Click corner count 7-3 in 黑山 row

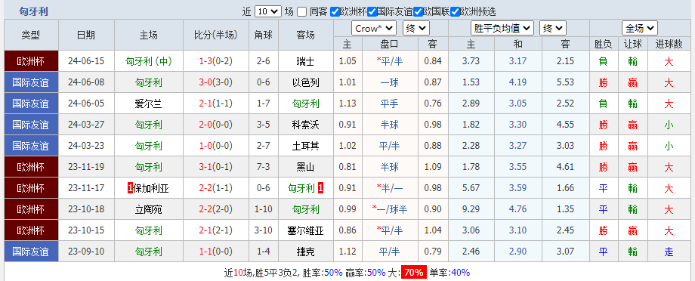(264, 167)
